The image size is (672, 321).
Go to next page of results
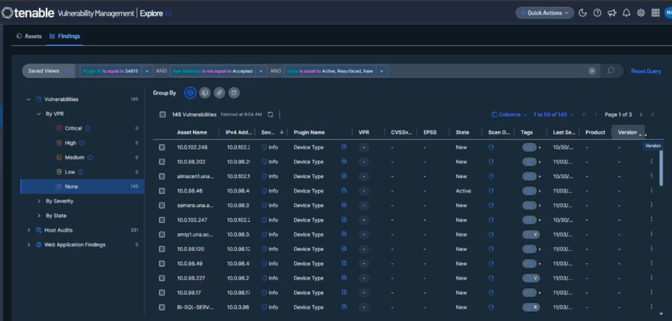641,115
